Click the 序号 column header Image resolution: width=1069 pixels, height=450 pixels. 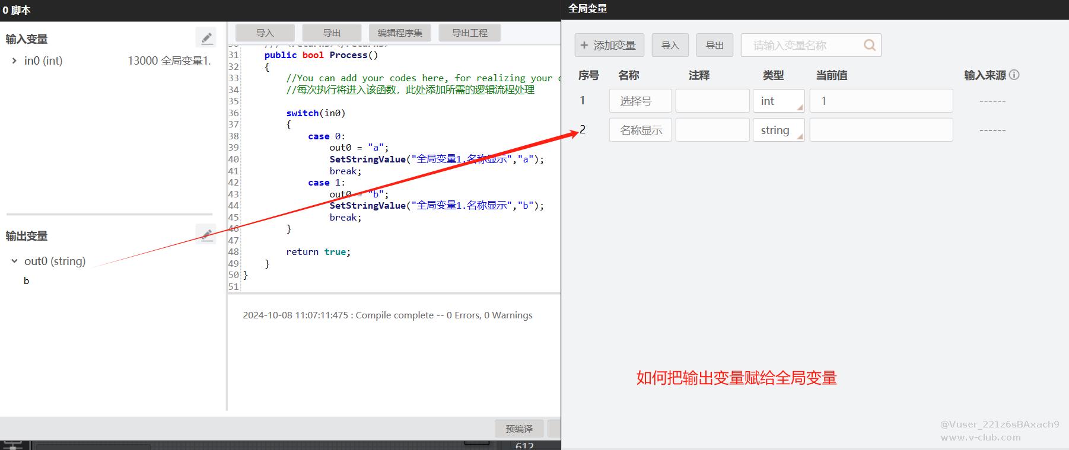click(588, 75)
